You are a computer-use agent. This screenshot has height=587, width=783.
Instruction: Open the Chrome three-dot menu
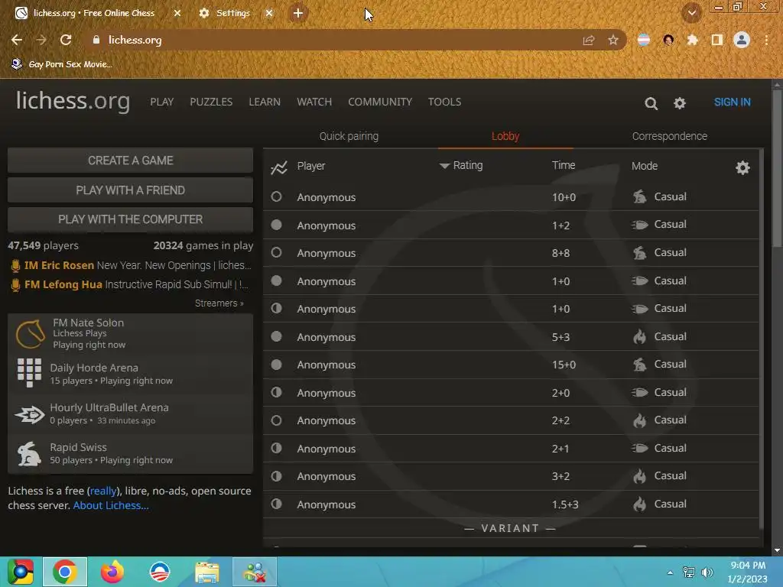766,40
